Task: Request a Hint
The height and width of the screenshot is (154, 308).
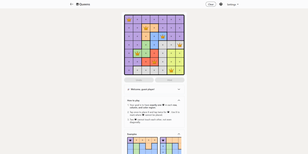Action: 170,80
